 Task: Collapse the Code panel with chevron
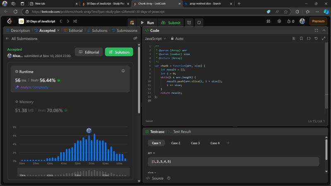click(324, 30)
